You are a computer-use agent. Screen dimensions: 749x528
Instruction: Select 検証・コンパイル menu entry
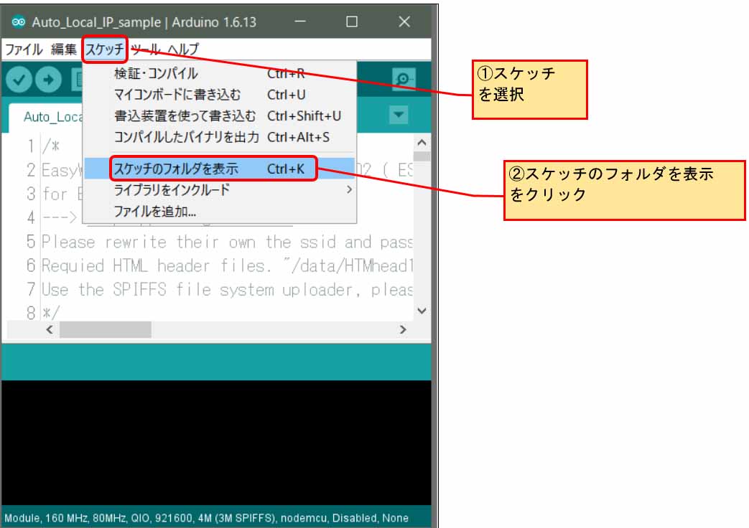tap(220, 73)
